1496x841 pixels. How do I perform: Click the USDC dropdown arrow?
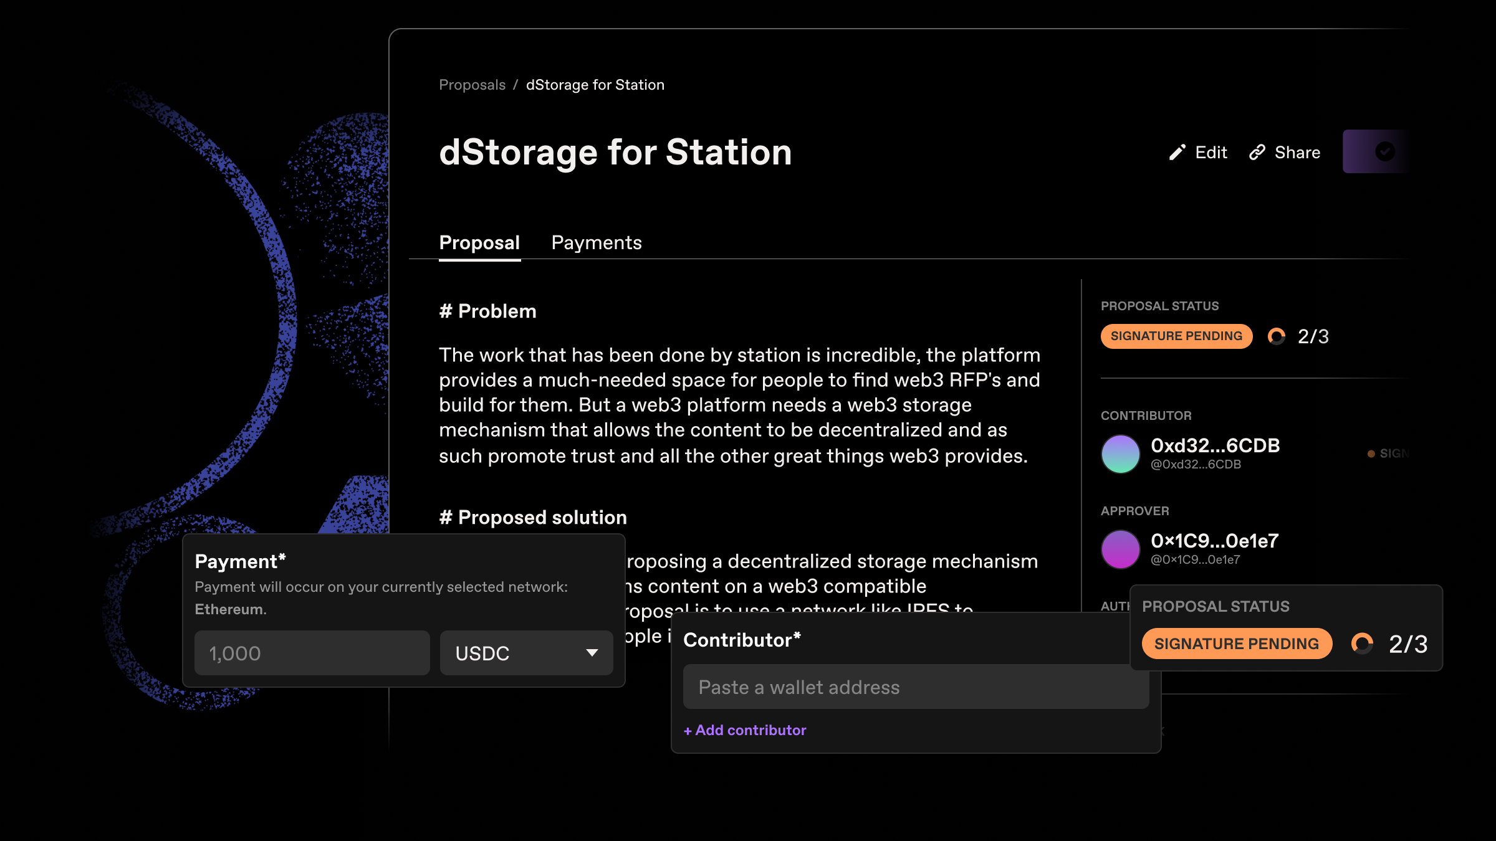pyautogui.click(x=592, y=653)
